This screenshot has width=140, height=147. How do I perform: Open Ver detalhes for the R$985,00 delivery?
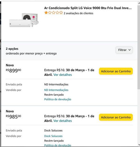pos(62,121)
